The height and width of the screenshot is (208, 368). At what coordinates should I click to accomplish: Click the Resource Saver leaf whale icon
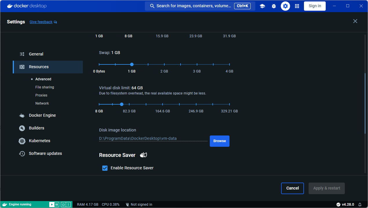point(143,155)
